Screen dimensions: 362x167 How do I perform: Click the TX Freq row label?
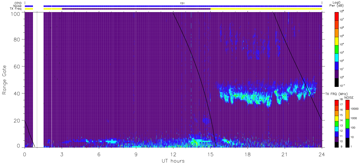click(x=16, y=9)
